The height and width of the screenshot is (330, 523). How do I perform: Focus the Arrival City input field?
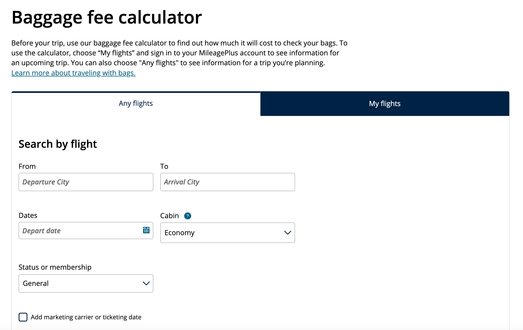pyautogui.click(x=227, y=182)
